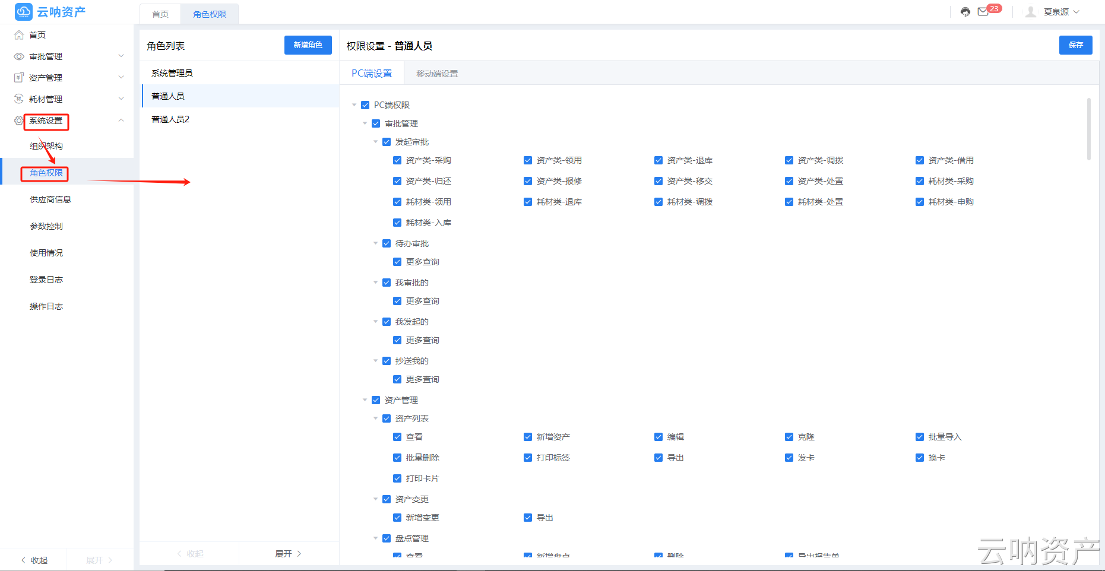Click 收起 at bottom of sidebar
The width and height of the screenshot is (1105, 571).
(x=34, y=560)
